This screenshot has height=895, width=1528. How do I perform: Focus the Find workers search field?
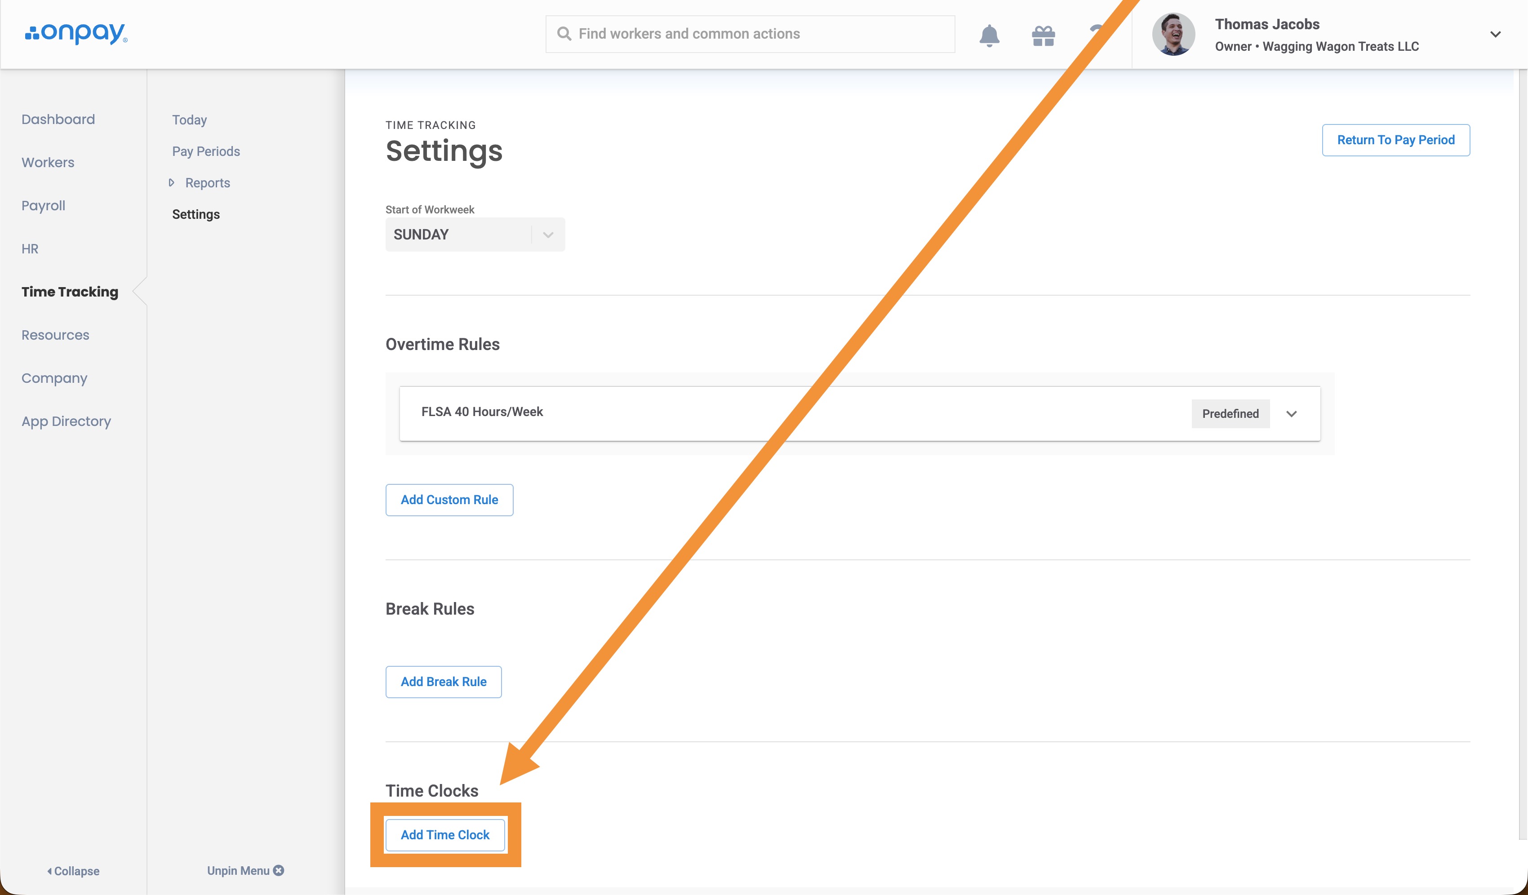click(x=750, y=34)
